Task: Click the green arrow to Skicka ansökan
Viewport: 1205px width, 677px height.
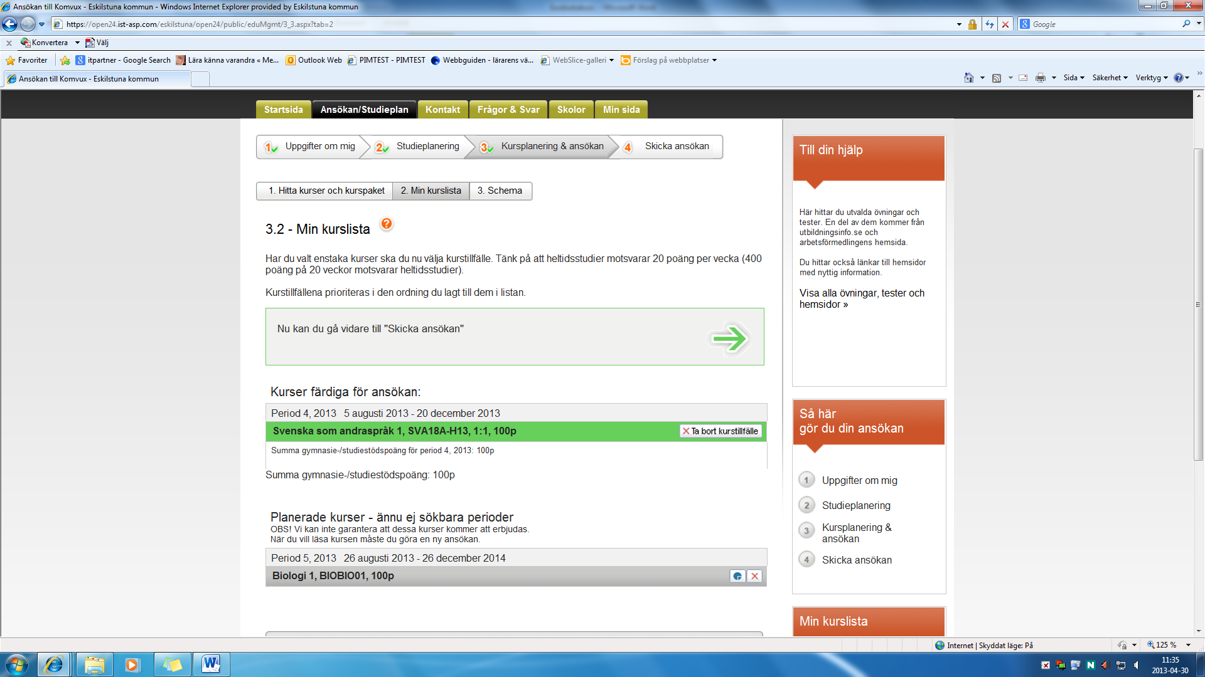Action: [729, 339]
